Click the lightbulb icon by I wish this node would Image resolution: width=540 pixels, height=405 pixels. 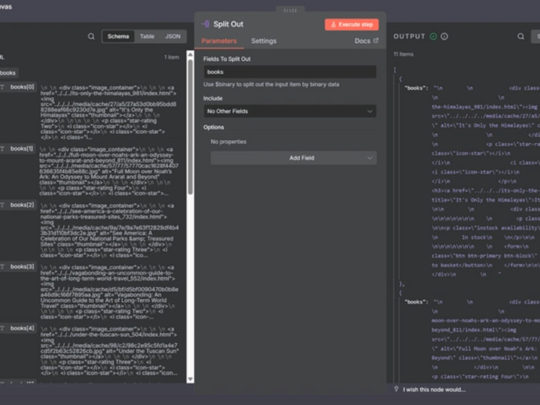click(396, 389)
